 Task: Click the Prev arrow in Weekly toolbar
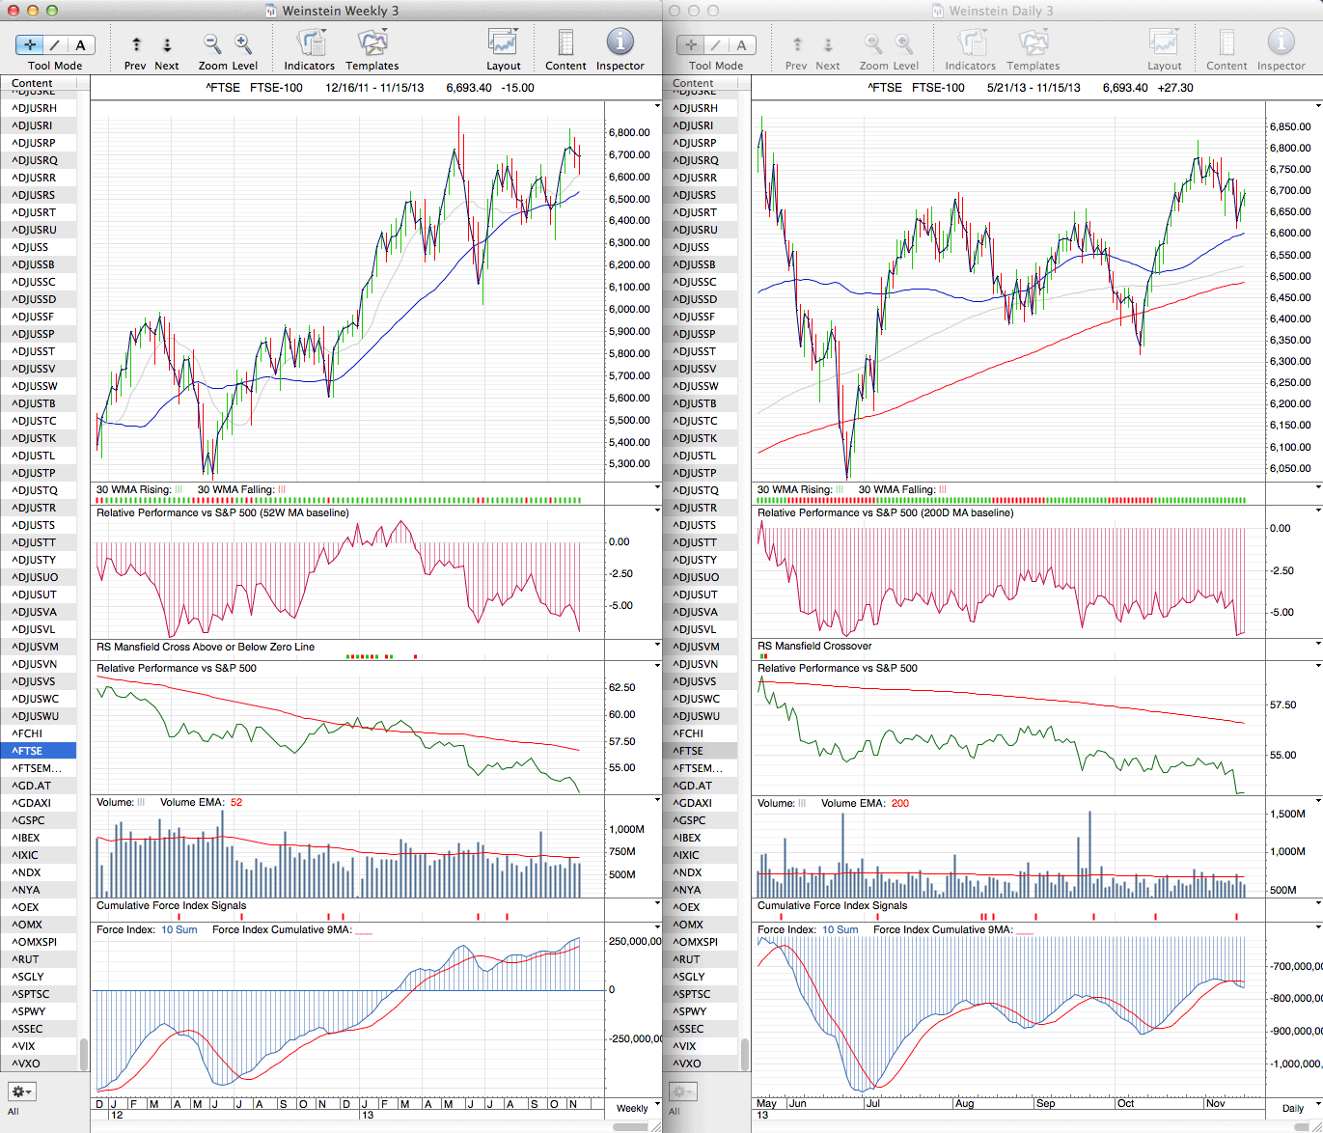pos(136,44)
